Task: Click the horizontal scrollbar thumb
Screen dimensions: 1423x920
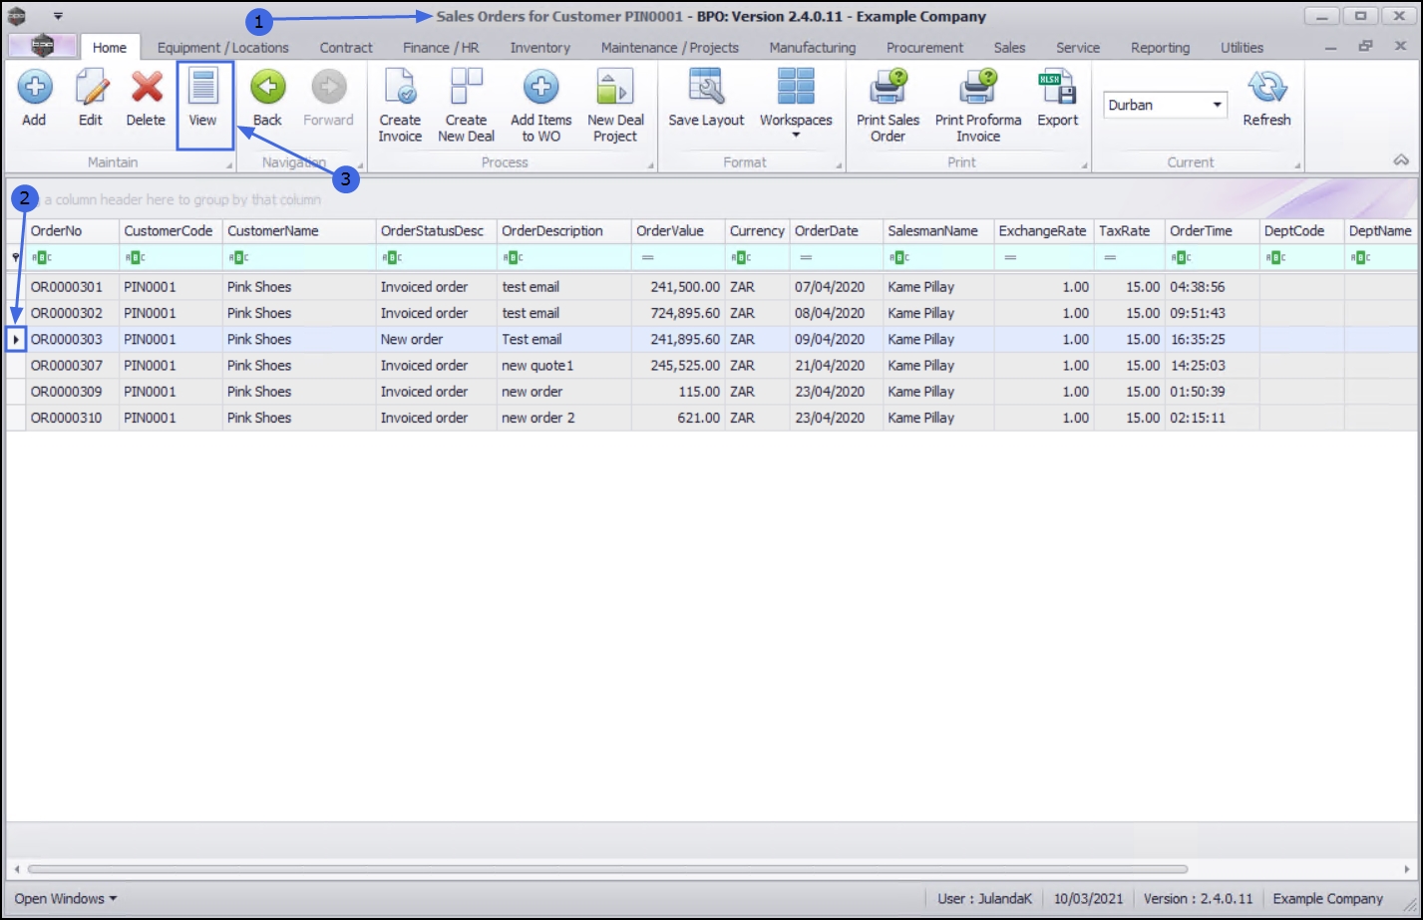Action: (607, 869)
